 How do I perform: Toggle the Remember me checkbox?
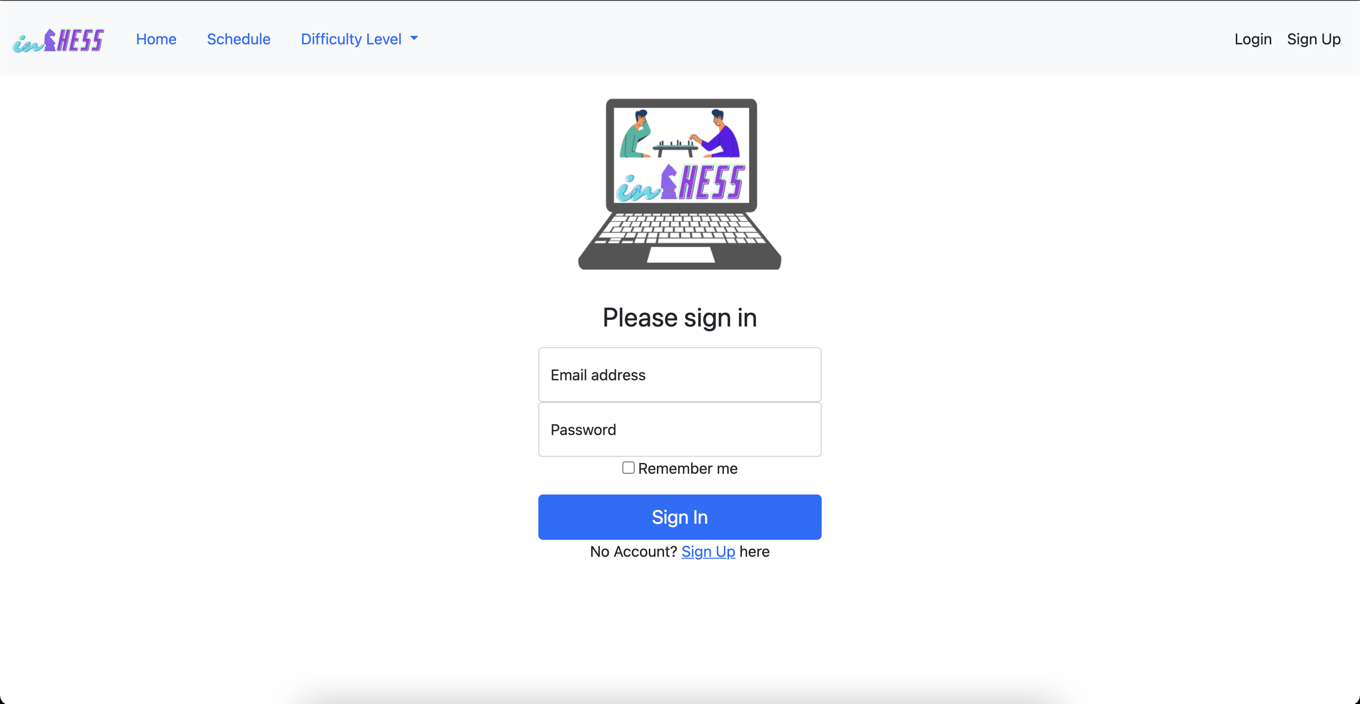[628, 468]
